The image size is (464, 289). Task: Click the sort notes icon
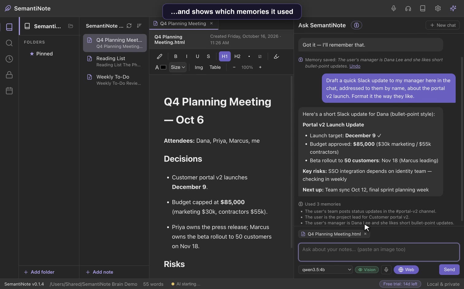coord(139,26)
